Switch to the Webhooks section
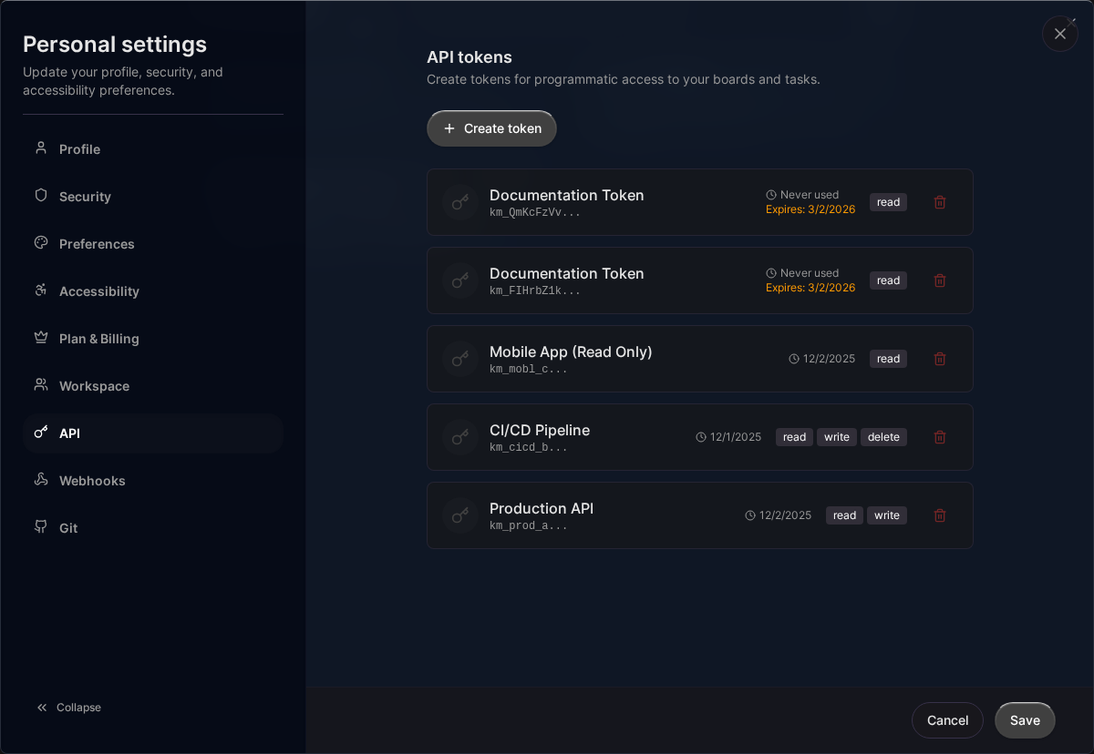The width and height of the screenshot is (1094, 754). [91, 480]
